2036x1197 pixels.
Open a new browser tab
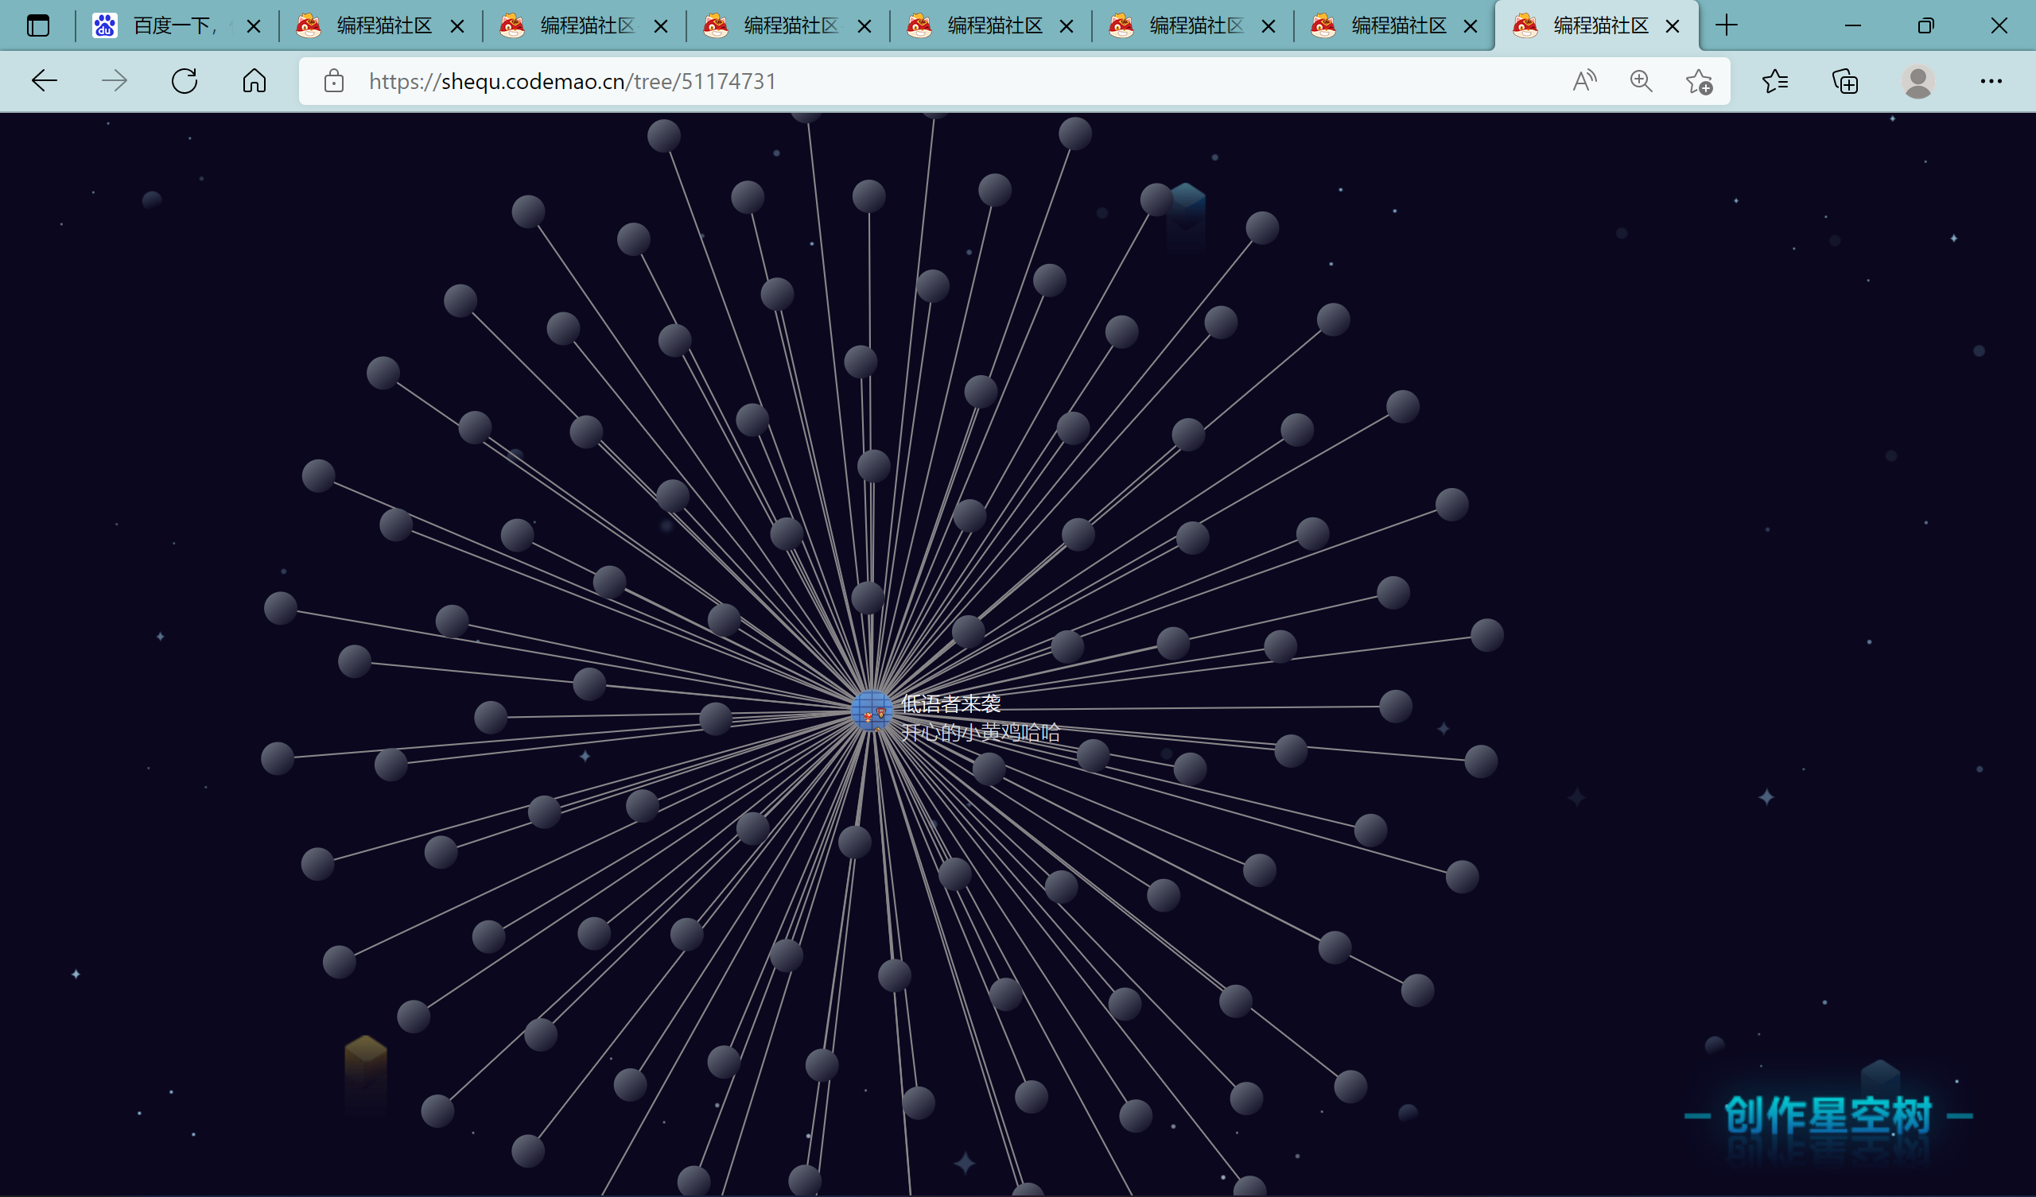(x=1726, y=26)
